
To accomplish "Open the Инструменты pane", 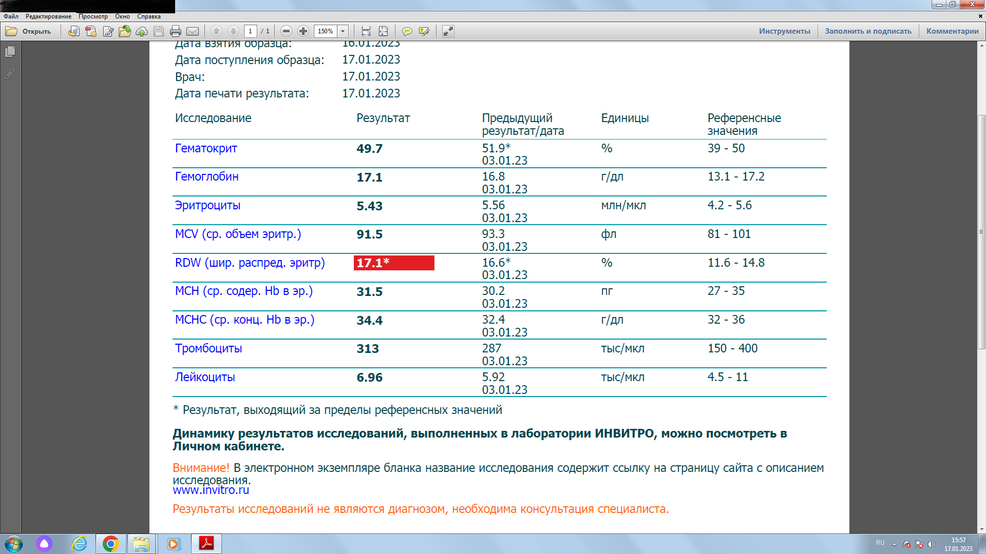I will pyautogui.click(x=785, y=31).
